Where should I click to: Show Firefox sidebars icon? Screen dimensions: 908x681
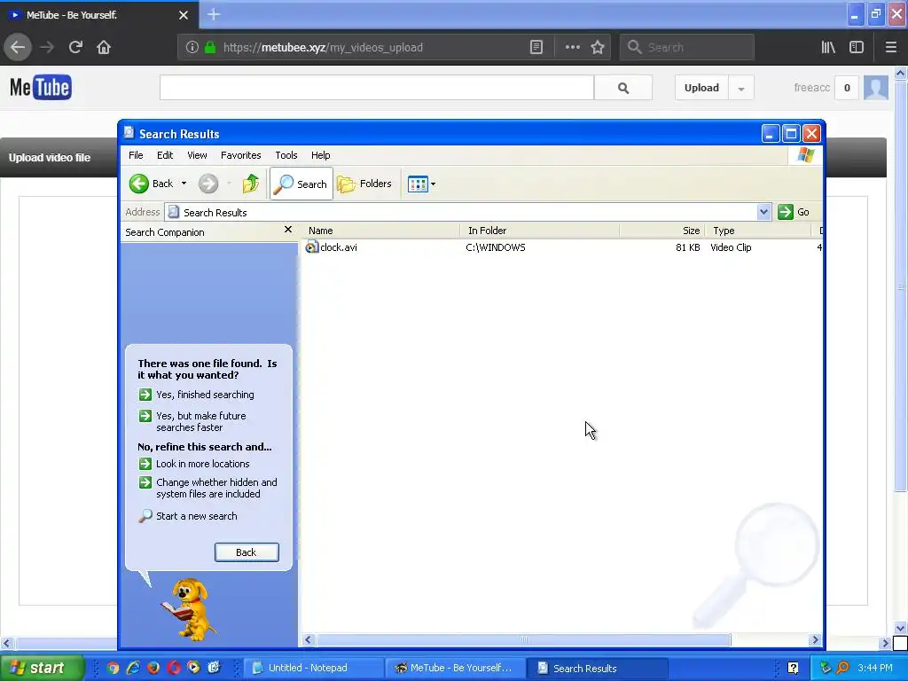click(x=857, y=47)
